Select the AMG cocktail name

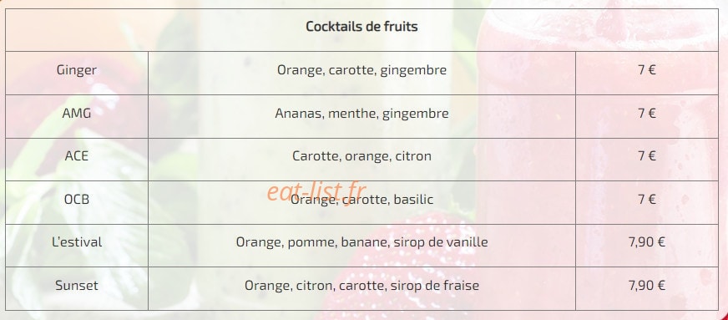(77, 114)
